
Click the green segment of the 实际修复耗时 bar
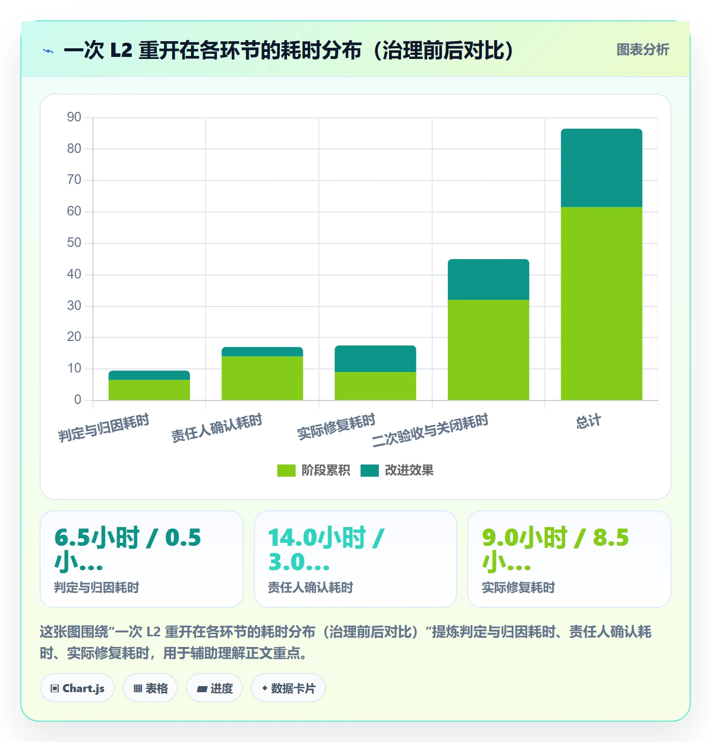[x=375, y=386]
